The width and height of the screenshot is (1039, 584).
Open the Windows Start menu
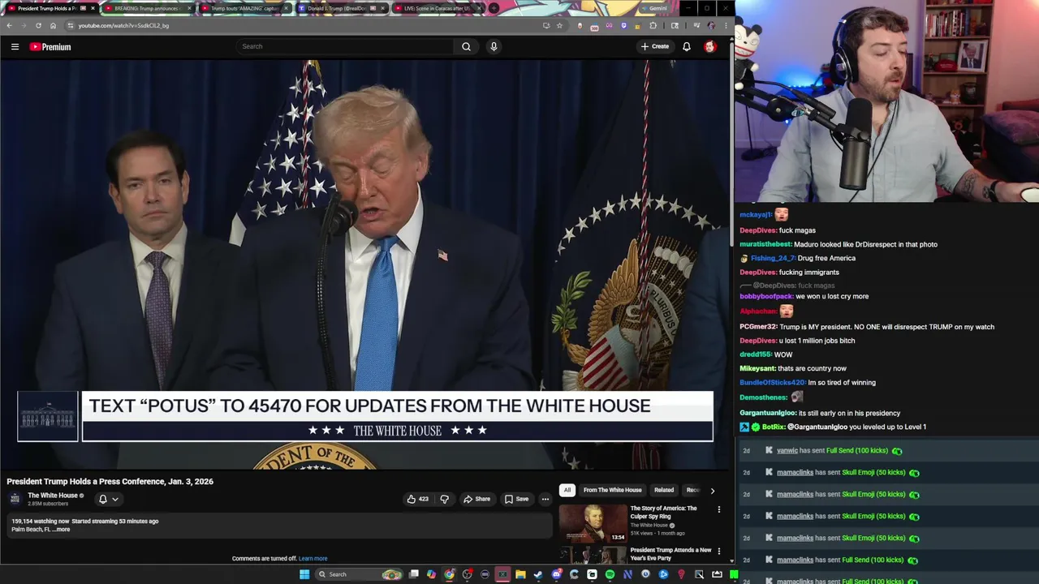point(304,574)
